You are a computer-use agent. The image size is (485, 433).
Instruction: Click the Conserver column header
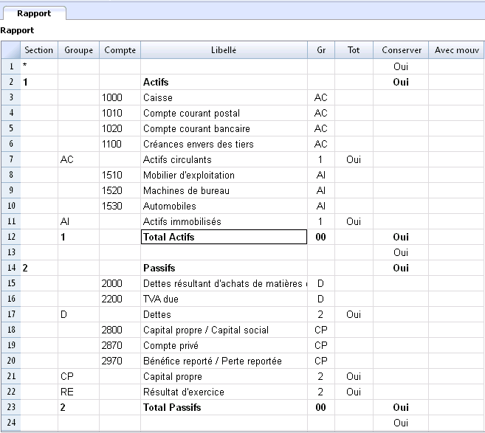tap(401, 50)
